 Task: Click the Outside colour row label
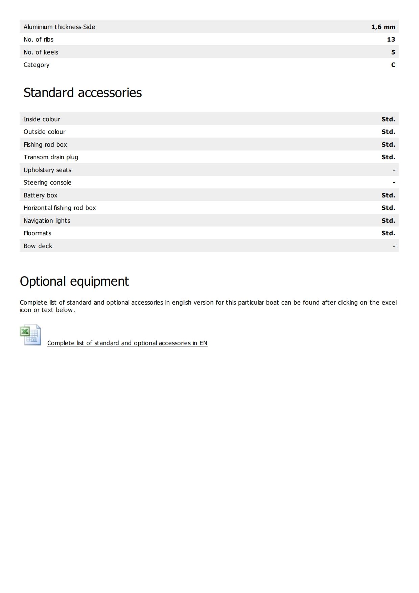[45, 132]
